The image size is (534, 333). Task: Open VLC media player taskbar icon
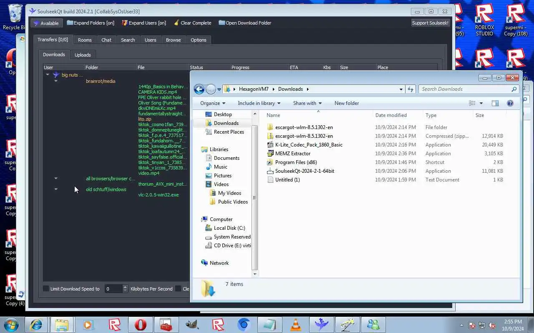click(x=296, y=324)
